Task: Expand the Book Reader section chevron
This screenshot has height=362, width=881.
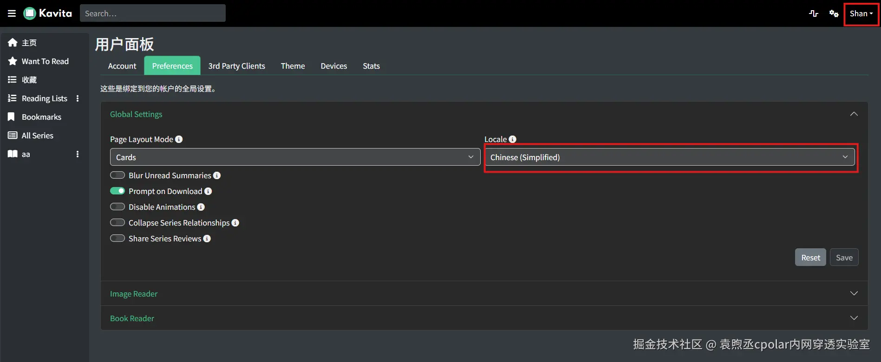Action: (x=854, y=318)
